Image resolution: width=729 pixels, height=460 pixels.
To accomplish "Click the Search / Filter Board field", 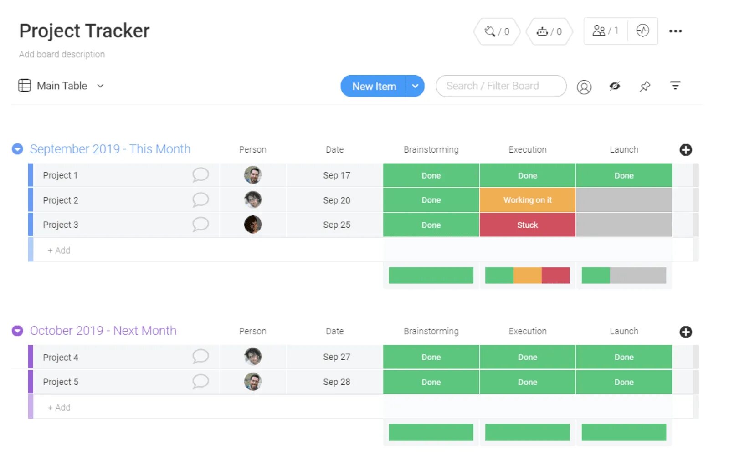I will coord(500,86).
